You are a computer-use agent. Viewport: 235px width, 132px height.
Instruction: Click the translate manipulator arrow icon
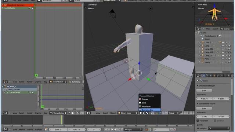pos(160,113)
